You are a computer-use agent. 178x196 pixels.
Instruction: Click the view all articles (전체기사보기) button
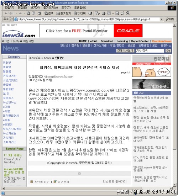pyautogui.click(x=125, y=51)
